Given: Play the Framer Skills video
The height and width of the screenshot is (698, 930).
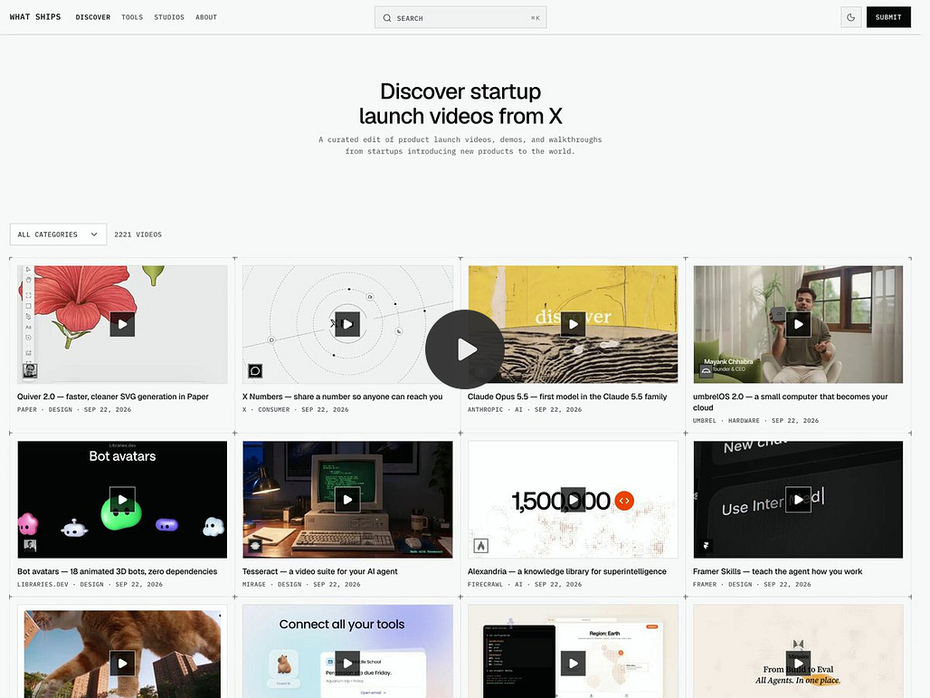Looking at the screenshot, I should coord(798,499).
